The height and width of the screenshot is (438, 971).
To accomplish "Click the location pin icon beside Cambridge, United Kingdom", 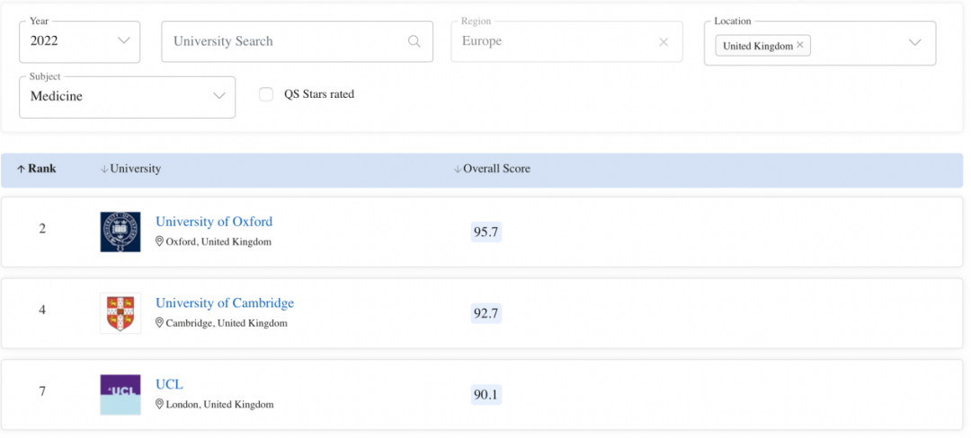I will [159, 323].
